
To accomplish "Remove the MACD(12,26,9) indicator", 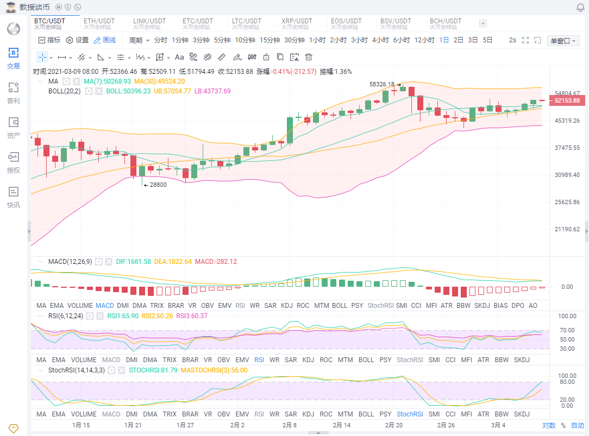I will 109,262.
